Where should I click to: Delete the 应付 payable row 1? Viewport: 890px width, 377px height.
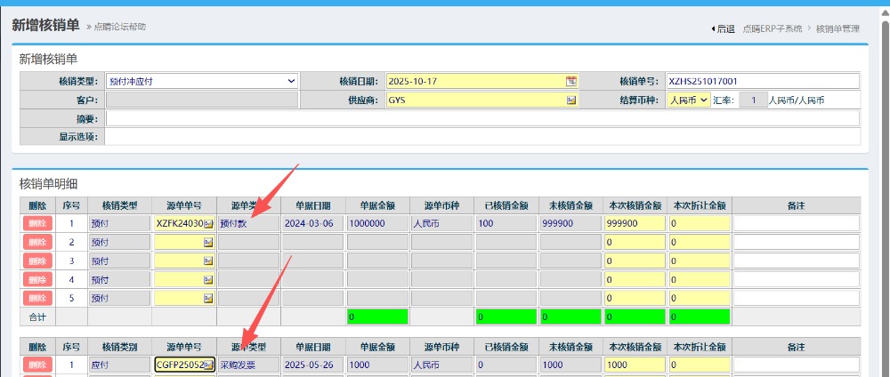37,365
